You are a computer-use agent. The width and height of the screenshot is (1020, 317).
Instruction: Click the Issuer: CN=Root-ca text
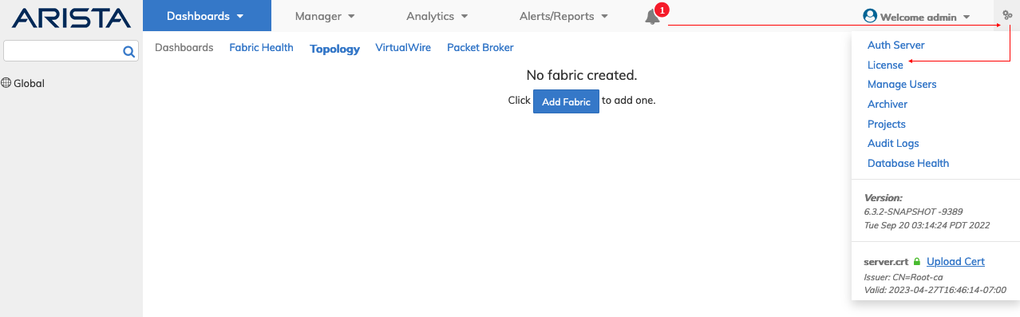903,277
